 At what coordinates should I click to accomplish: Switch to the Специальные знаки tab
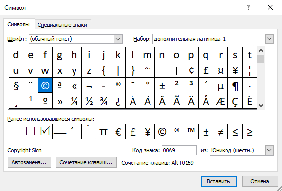62,25
